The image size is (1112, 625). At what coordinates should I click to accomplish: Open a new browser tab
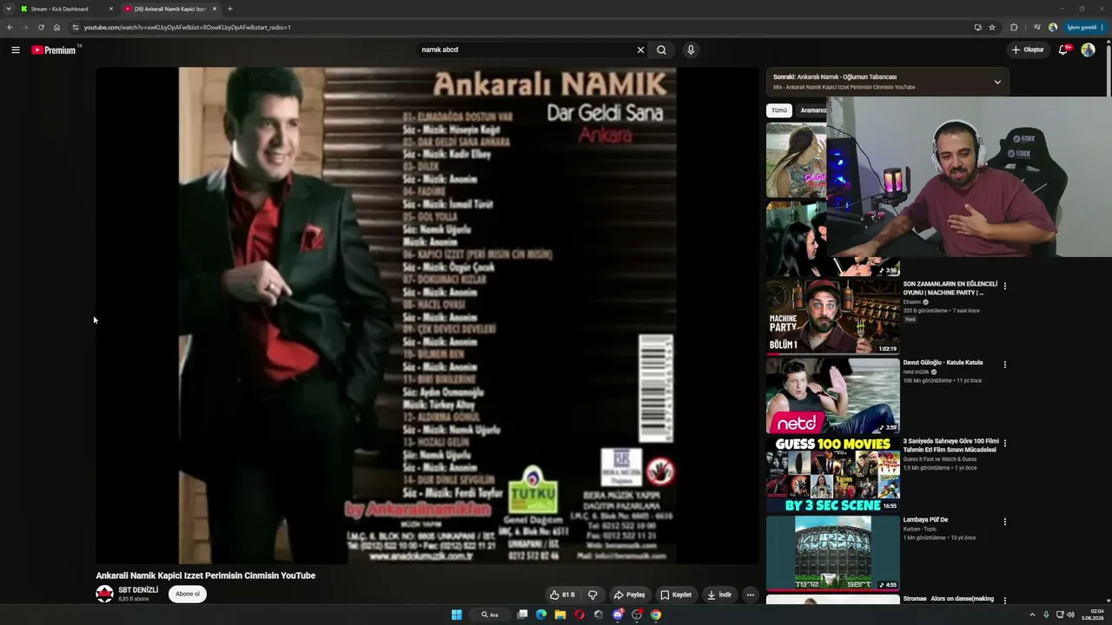230,9
